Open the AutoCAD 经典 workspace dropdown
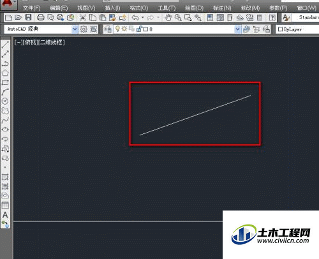Image resolution: width=319 pixels, height=259 pixels. click(x=41, y=29)
